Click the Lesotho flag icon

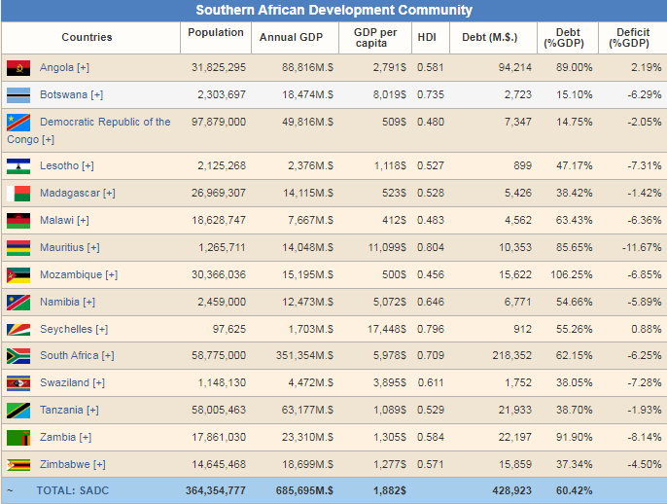pyautogui.click(x=18, y=166)
